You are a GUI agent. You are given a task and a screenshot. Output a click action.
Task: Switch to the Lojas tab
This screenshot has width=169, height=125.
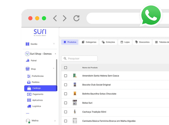click(125, 42)
